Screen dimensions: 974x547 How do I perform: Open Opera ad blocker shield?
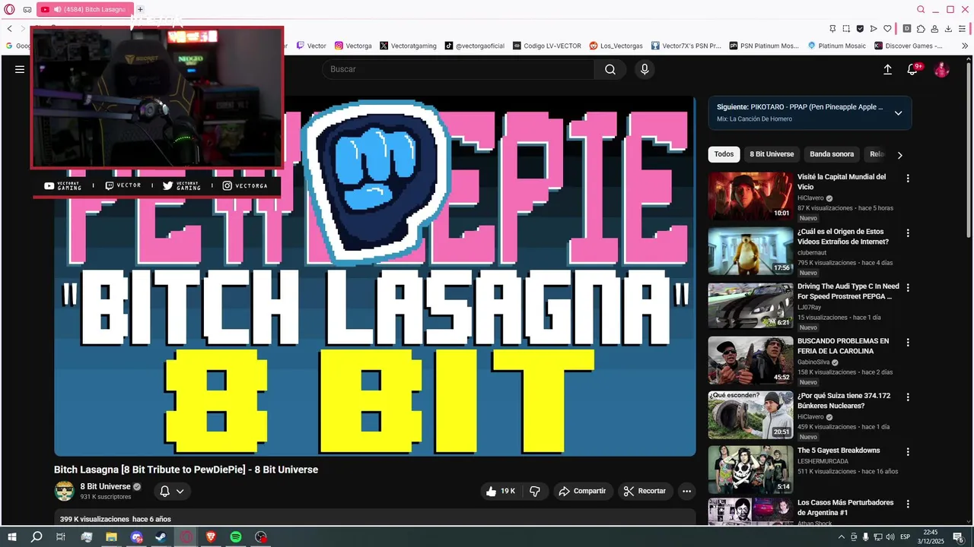[860, 28]
